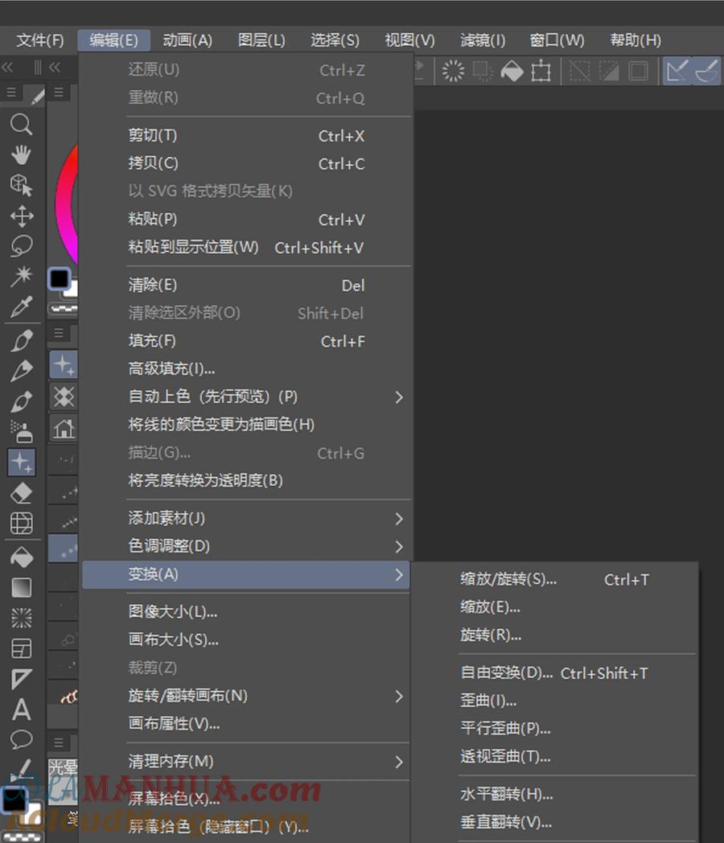724x843 pixels.
Task: Choose 粘贴(P) from the edit menu
Action: click(246, 220)
